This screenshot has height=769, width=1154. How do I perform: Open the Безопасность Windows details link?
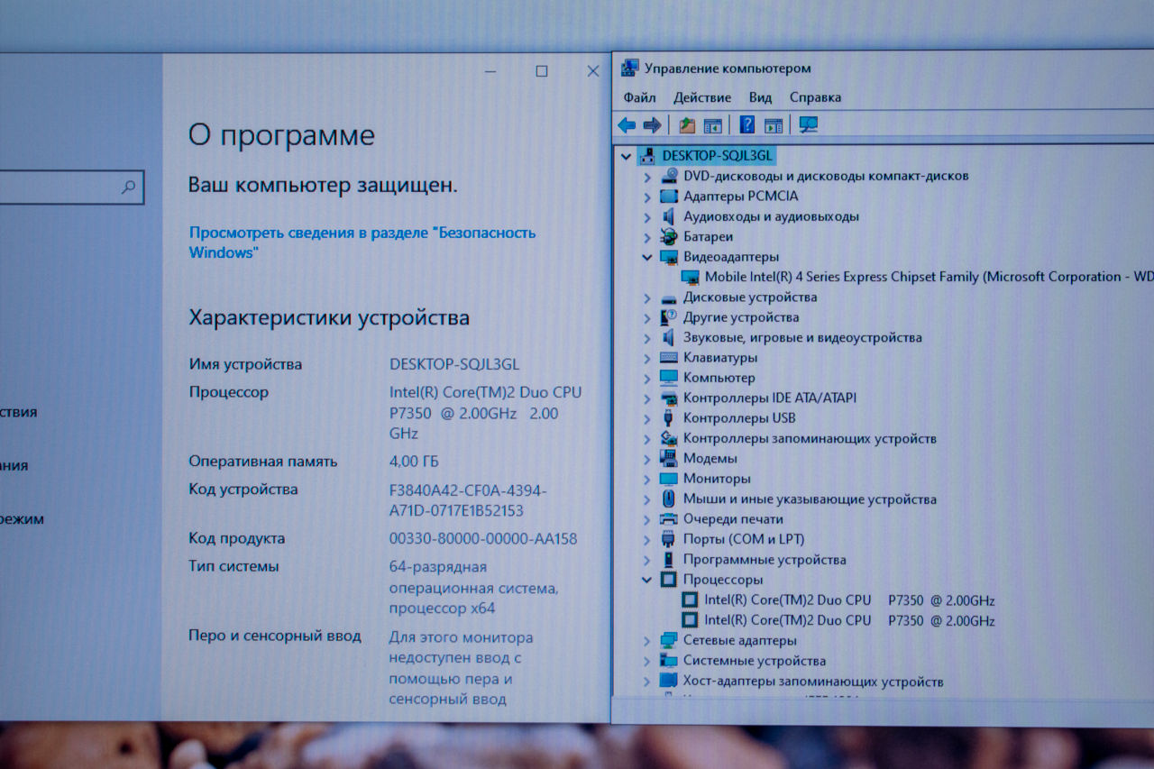(362, 243)
